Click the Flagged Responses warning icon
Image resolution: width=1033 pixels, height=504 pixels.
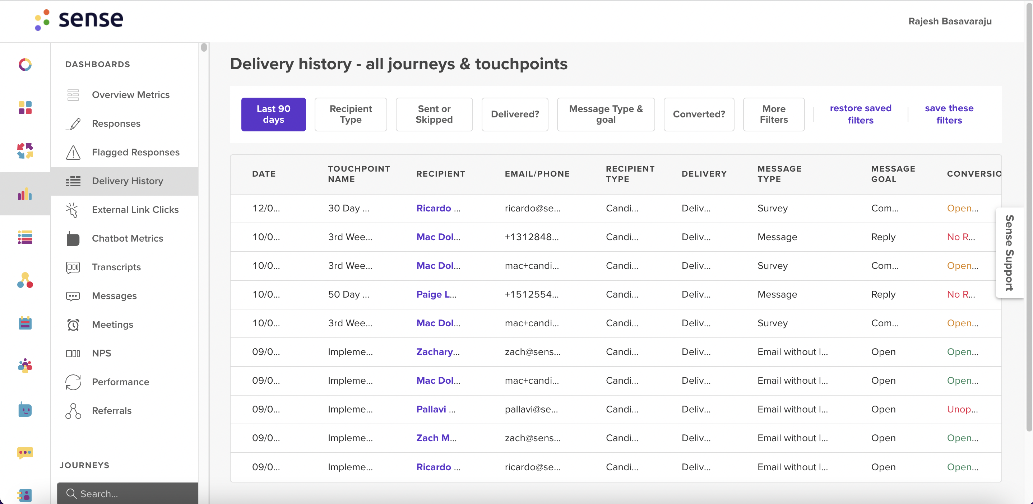73,152
